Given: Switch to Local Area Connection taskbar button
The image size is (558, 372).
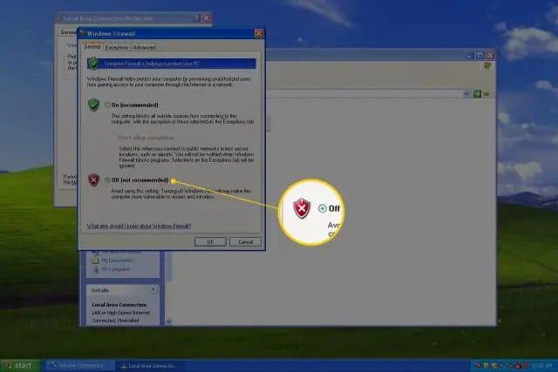Looking at the screenshot, I should 148,365.
